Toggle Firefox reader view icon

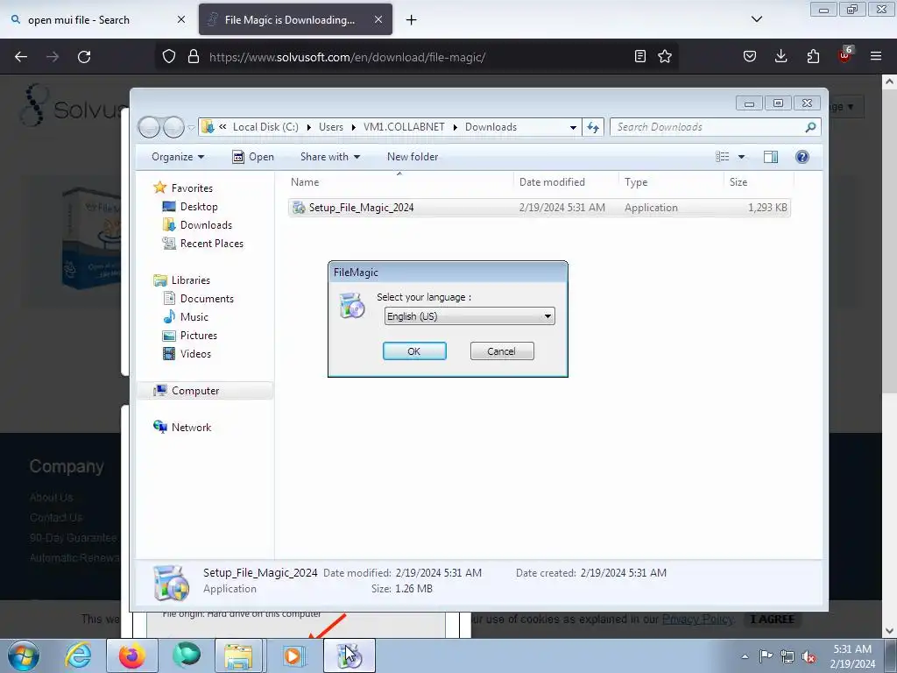pyautogui.click(x=640, y=56)
